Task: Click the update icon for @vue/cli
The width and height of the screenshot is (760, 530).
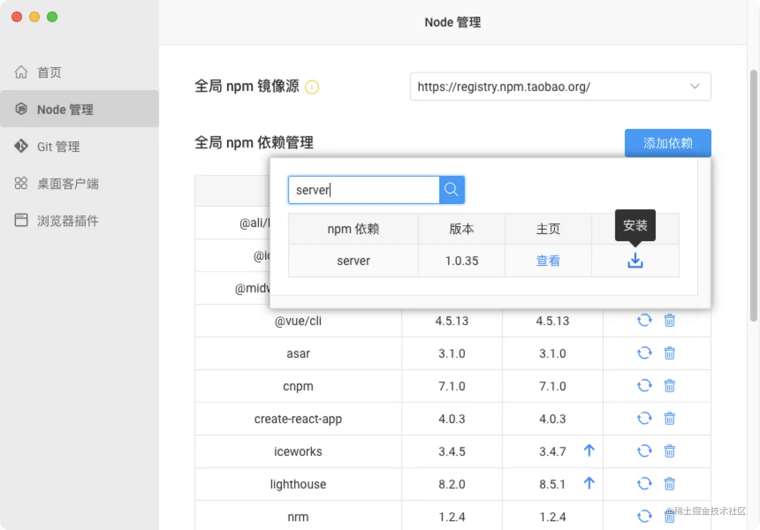Action: (644, 320)
